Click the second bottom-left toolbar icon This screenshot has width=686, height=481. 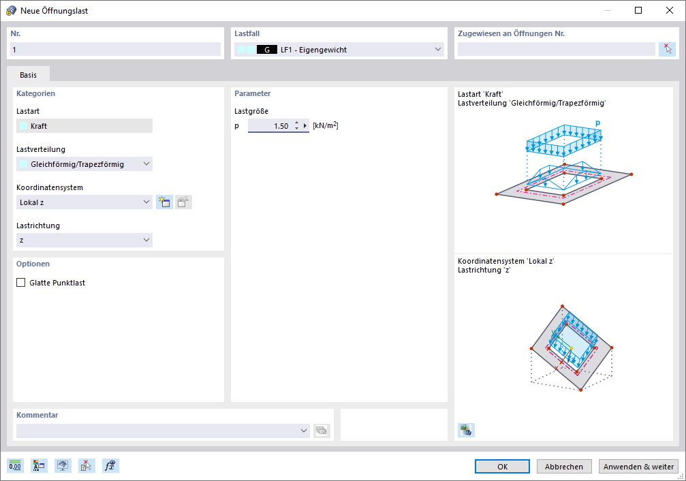pyautogui.click(x=39, y=466)
